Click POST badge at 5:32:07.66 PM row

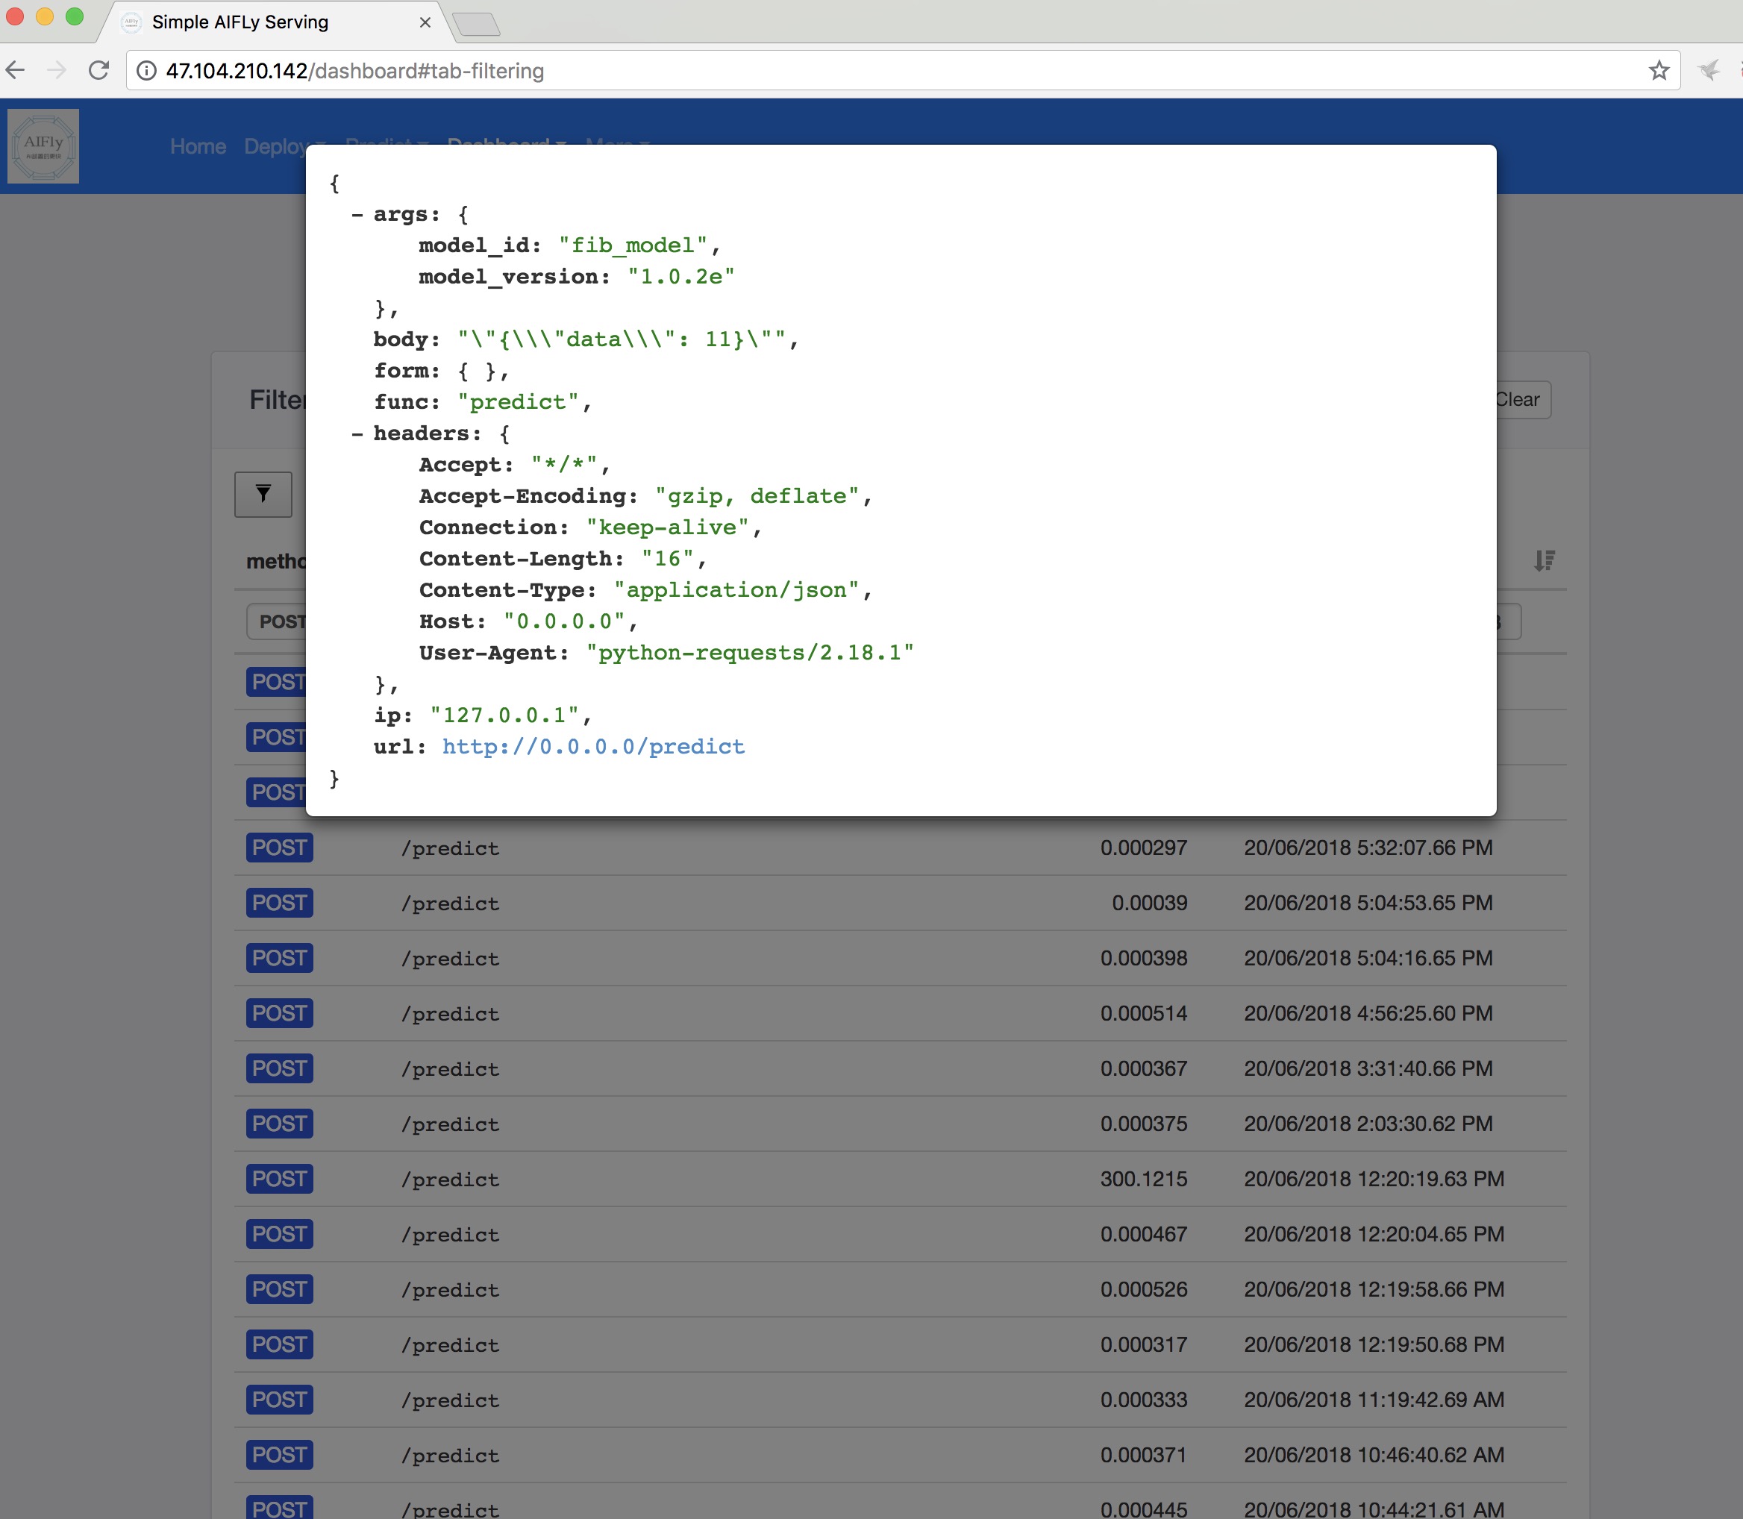pos(279,848)
